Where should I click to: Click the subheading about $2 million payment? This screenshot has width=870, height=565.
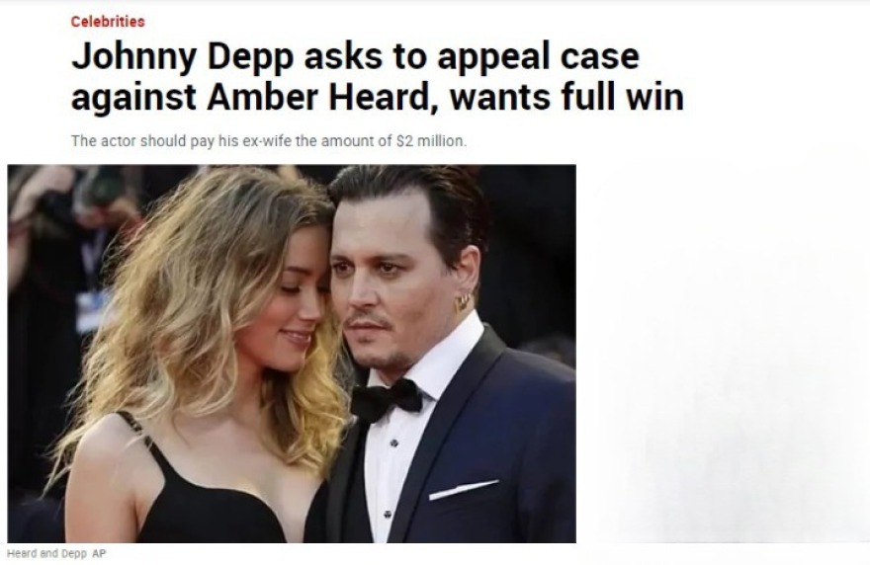tap(269, 141)
